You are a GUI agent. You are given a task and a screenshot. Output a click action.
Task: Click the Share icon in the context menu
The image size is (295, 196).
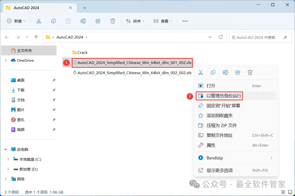(x=238, y=72)
